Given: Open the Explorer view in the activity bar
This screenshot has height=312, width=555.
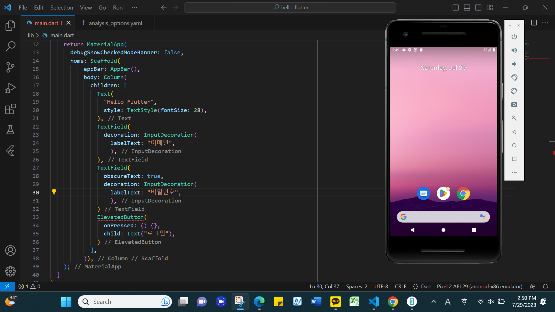Looking at the screenshot, I should 10,26.
